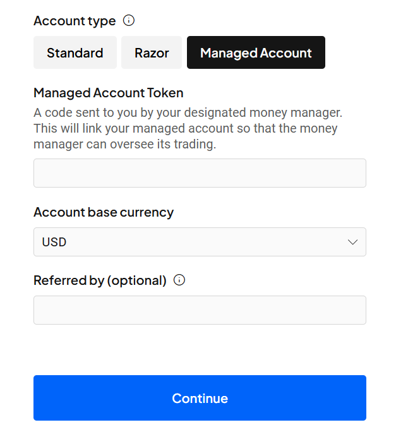The height and width of the screenshot is (444, 396).
Task: Click the info icon beside Account type
Action: click(129, 21)
